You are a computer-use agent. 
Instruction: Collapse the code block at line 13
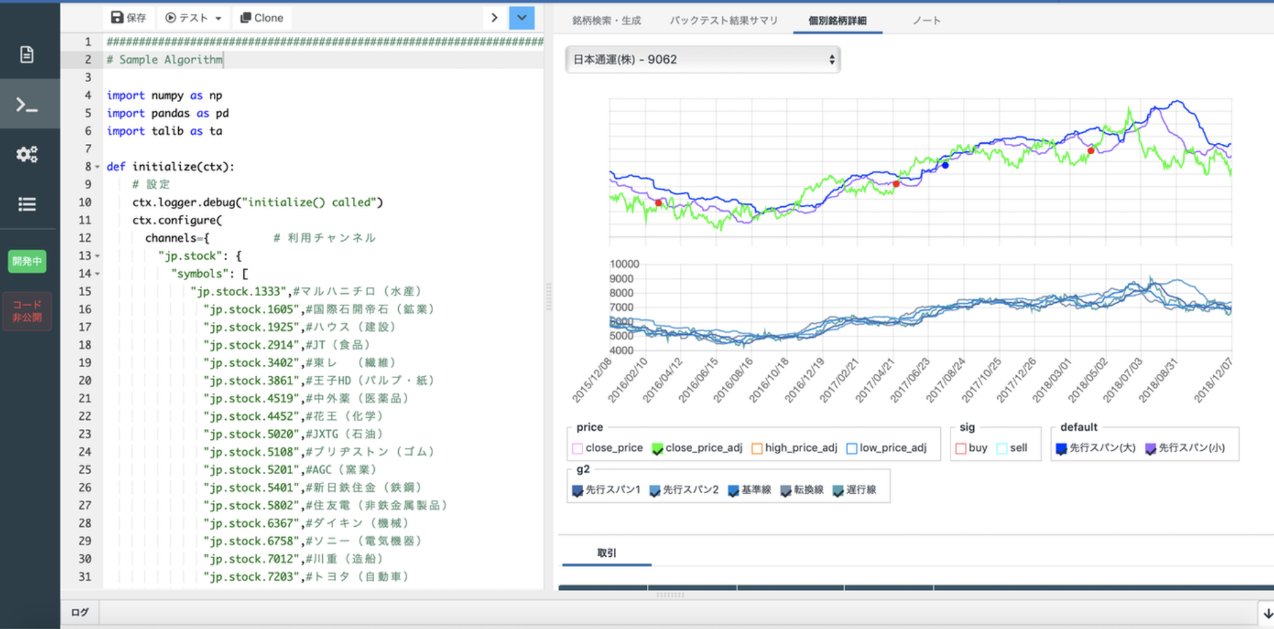click(x=97, y=255)
